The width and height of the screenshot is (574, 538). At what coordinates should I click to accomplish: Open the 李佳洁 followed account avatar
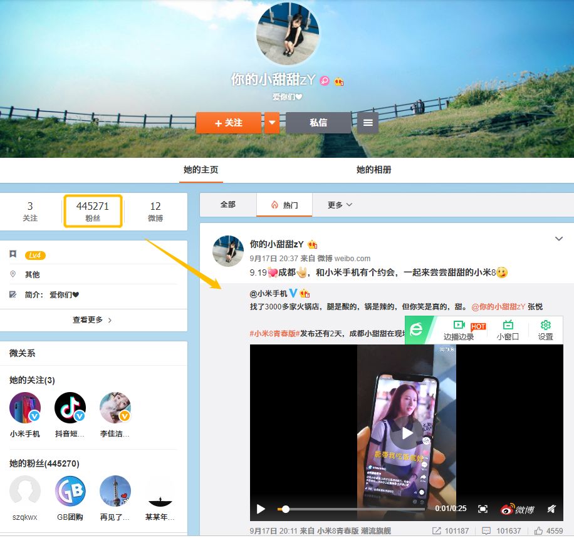[115, 408]
